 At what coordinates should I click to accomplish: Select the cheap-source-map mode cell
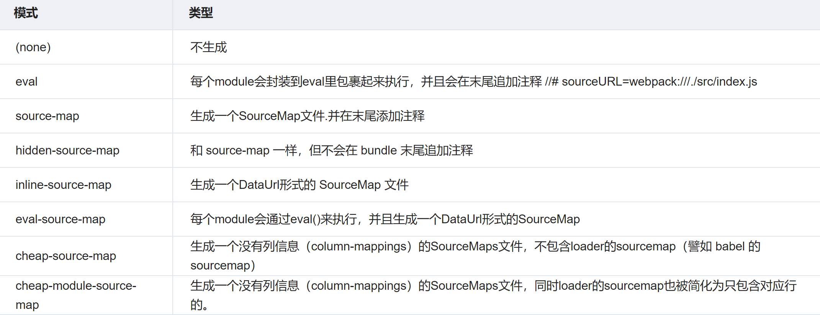[x=86, y=256]
